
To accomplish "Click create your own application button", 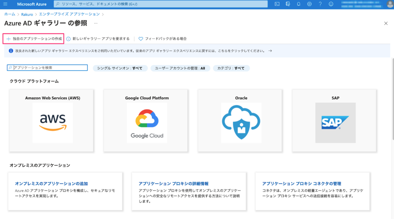I will tap(33, 39).
